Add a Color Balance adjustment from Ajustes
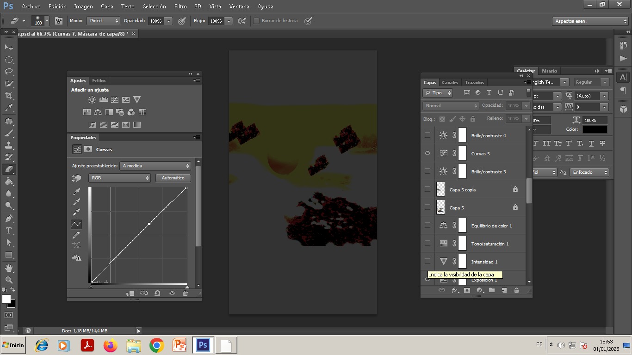This screenshot has width=632, height=355. (x=98, y=112)
